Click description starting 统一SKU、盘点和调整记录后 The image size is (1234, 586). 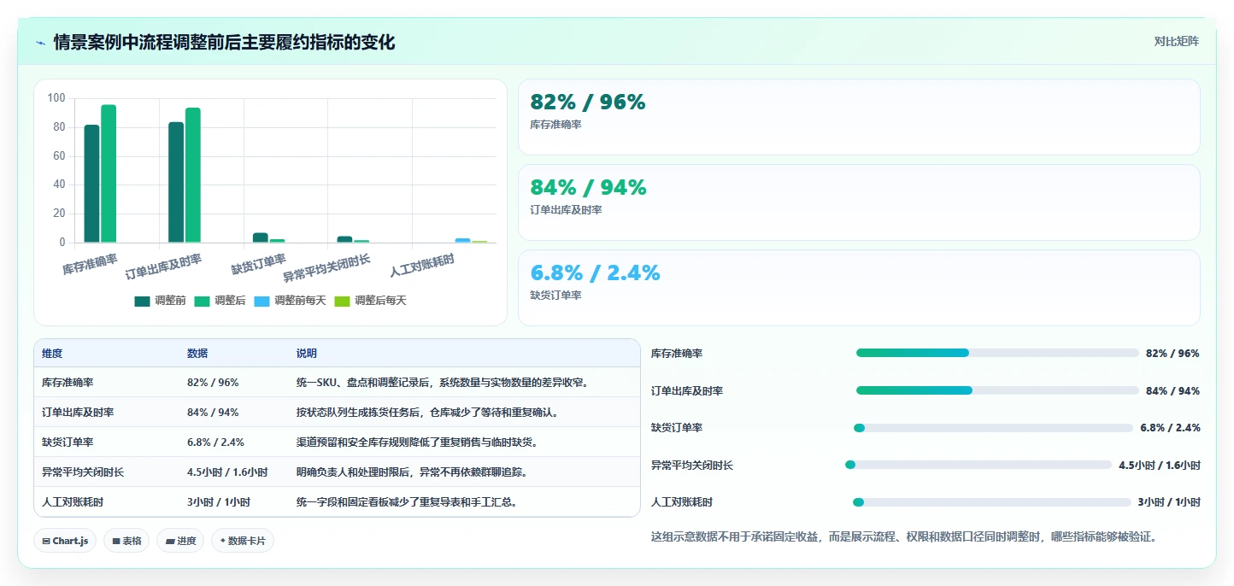tap(443, 383)
